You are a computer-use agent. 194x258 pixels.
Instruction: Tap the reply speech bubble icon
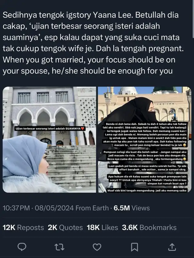[x=22, y=247]
